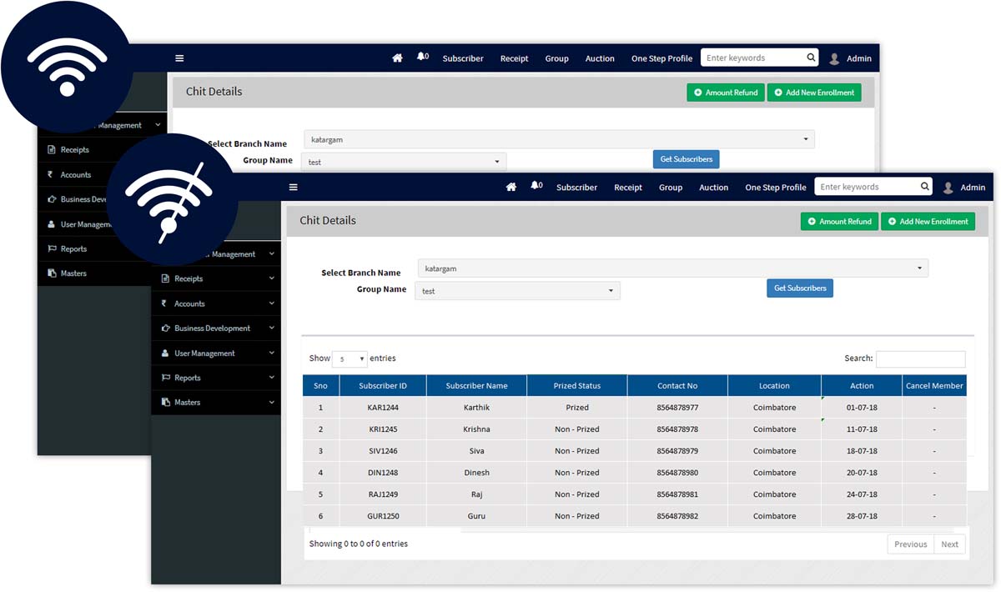Click action date 01-07-18
Image resolution: width=1001 pixels, height=592 pixels.
point(862,408)
